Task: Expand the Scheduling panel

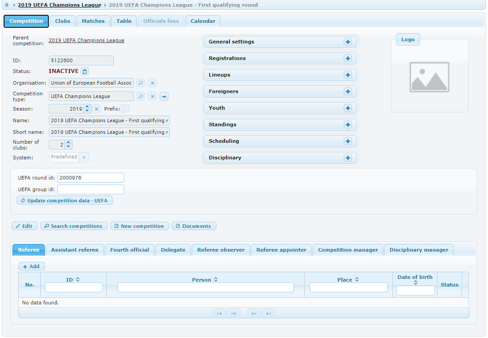Action: (x=347, y=141)
